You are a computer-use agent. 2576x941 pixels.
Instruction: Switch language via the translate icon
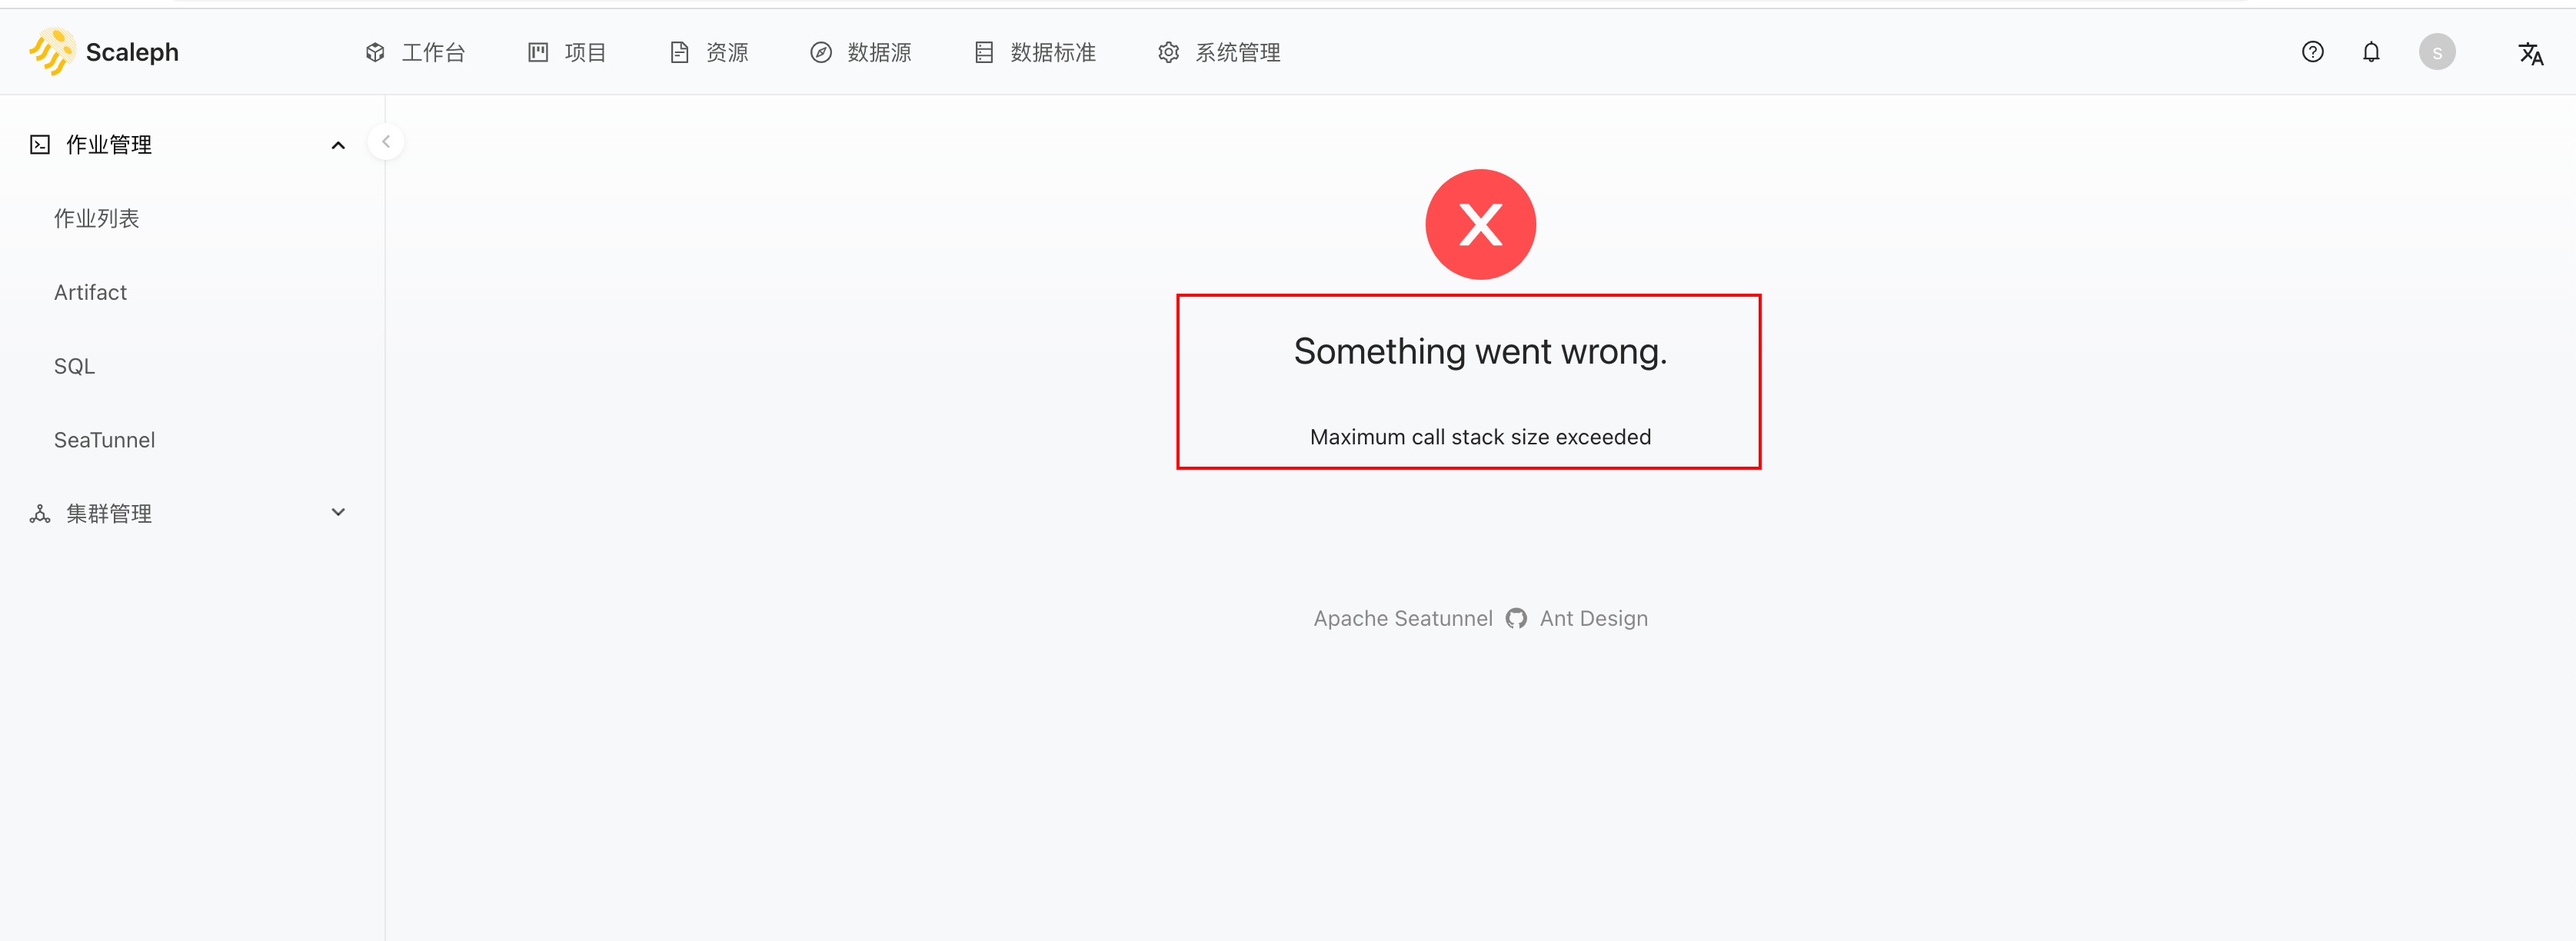click(2531, 53)
